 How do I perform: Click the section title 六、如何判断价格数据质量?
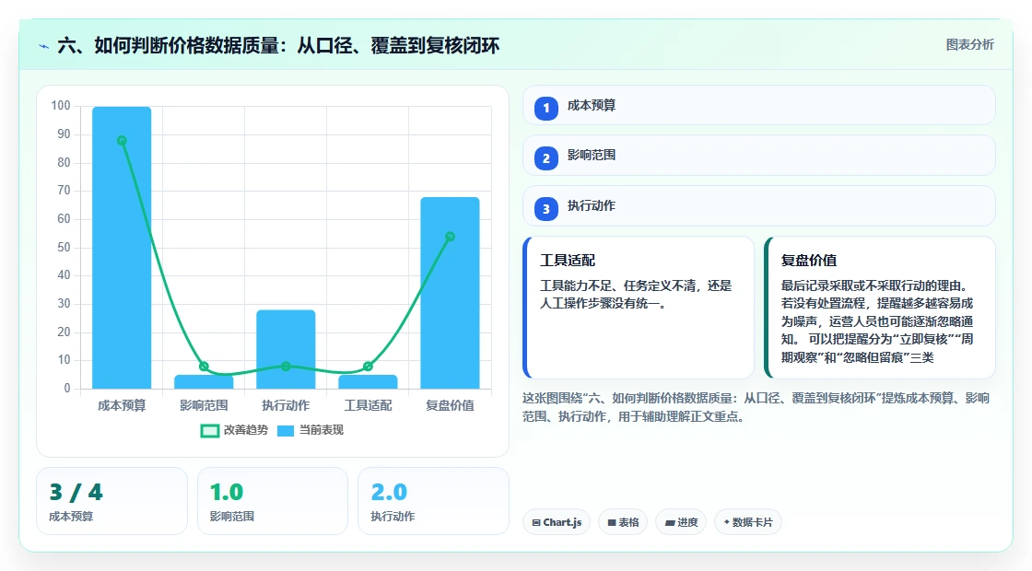coord(278,45)
